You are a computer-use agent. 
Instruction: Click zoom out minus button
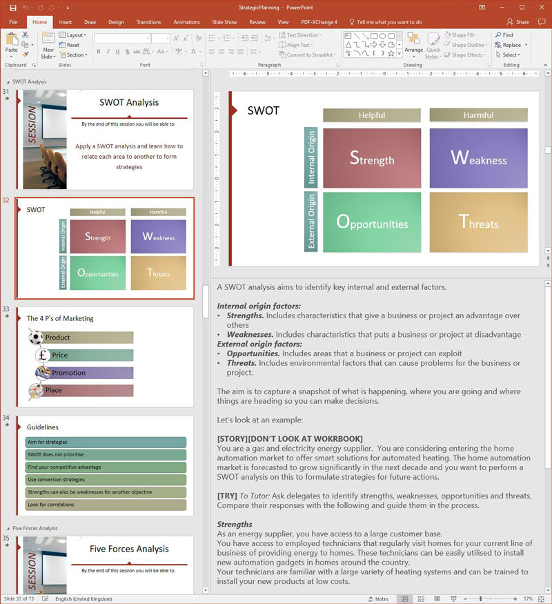465,598
